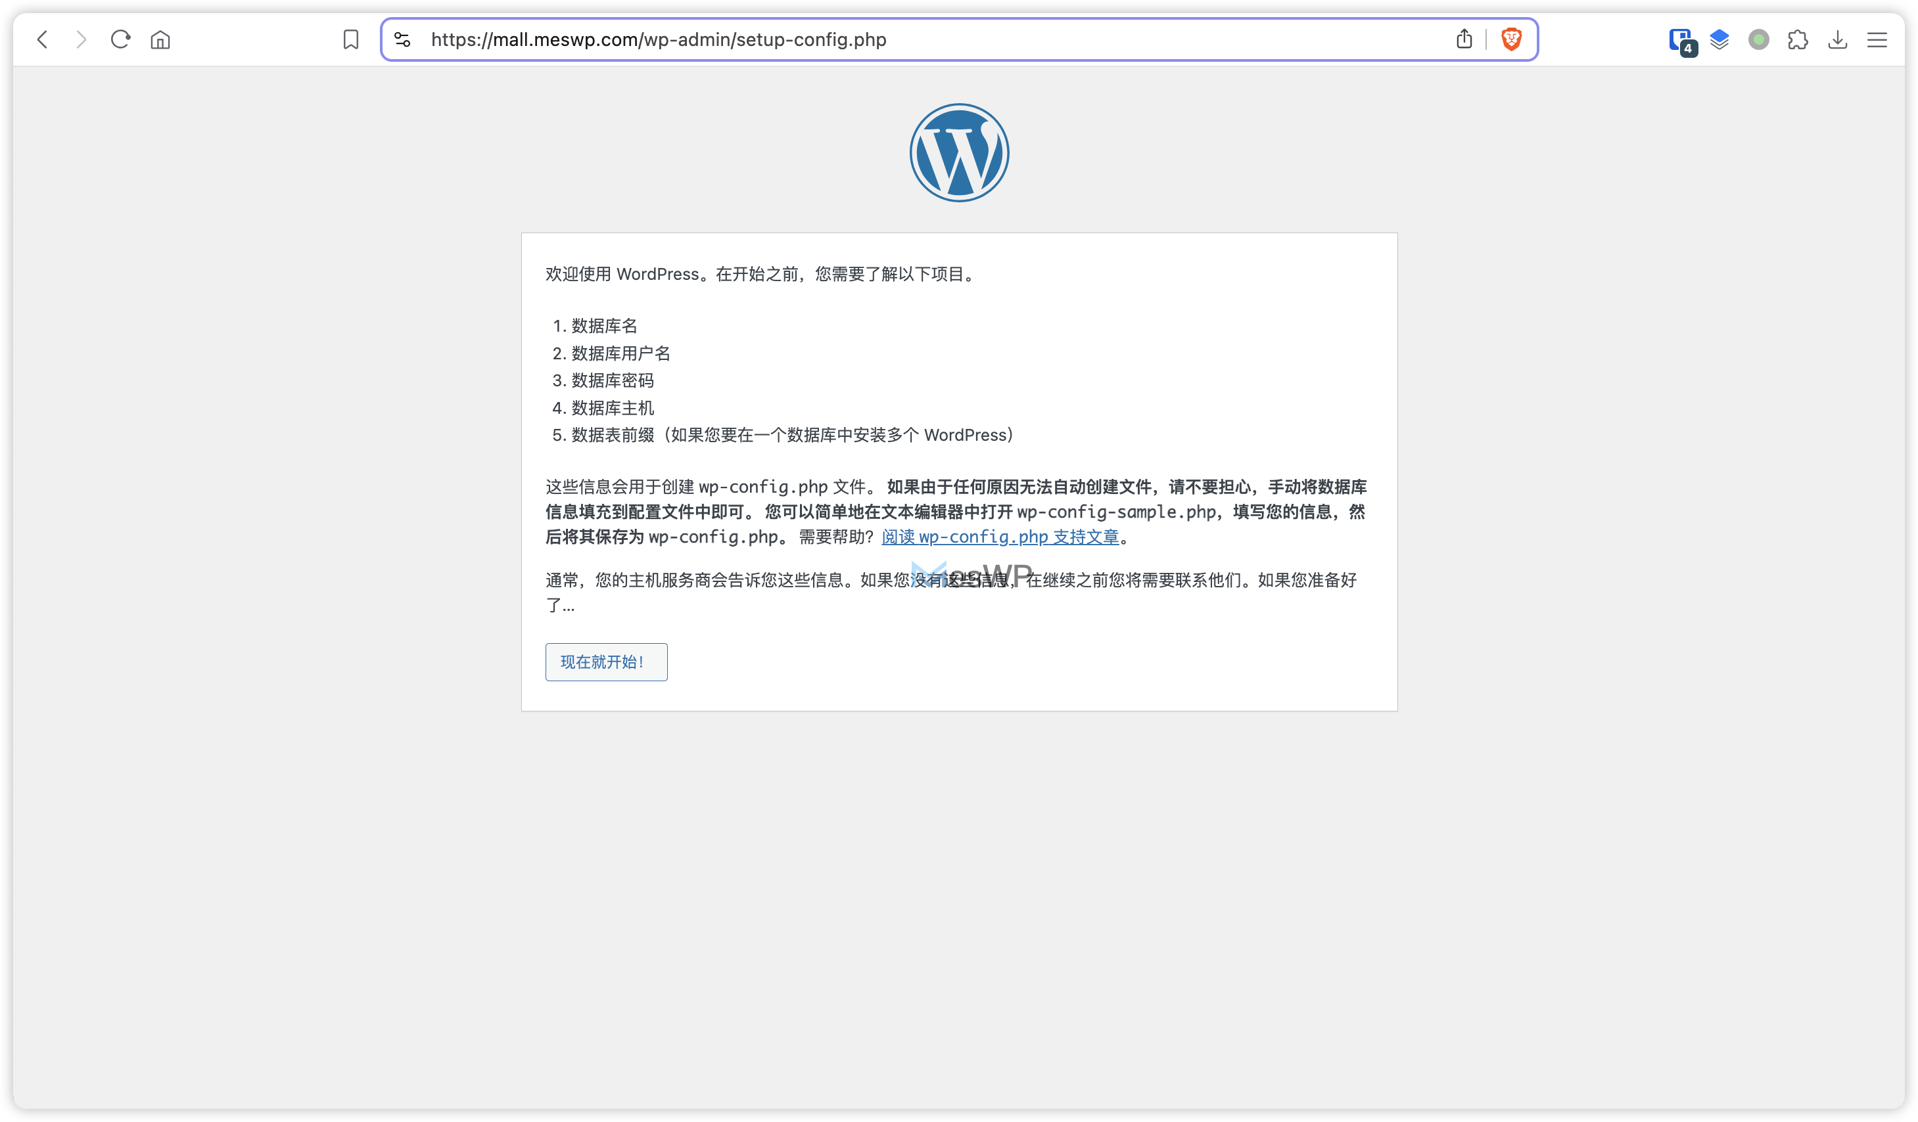This screenshot has height=1122, width=1918.
Task: Click list item 数据库用户名
Action: tap(620, 353)
